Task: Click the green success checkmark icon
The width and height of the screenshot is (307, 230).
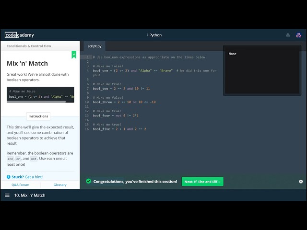Action: tap(88, 181)
